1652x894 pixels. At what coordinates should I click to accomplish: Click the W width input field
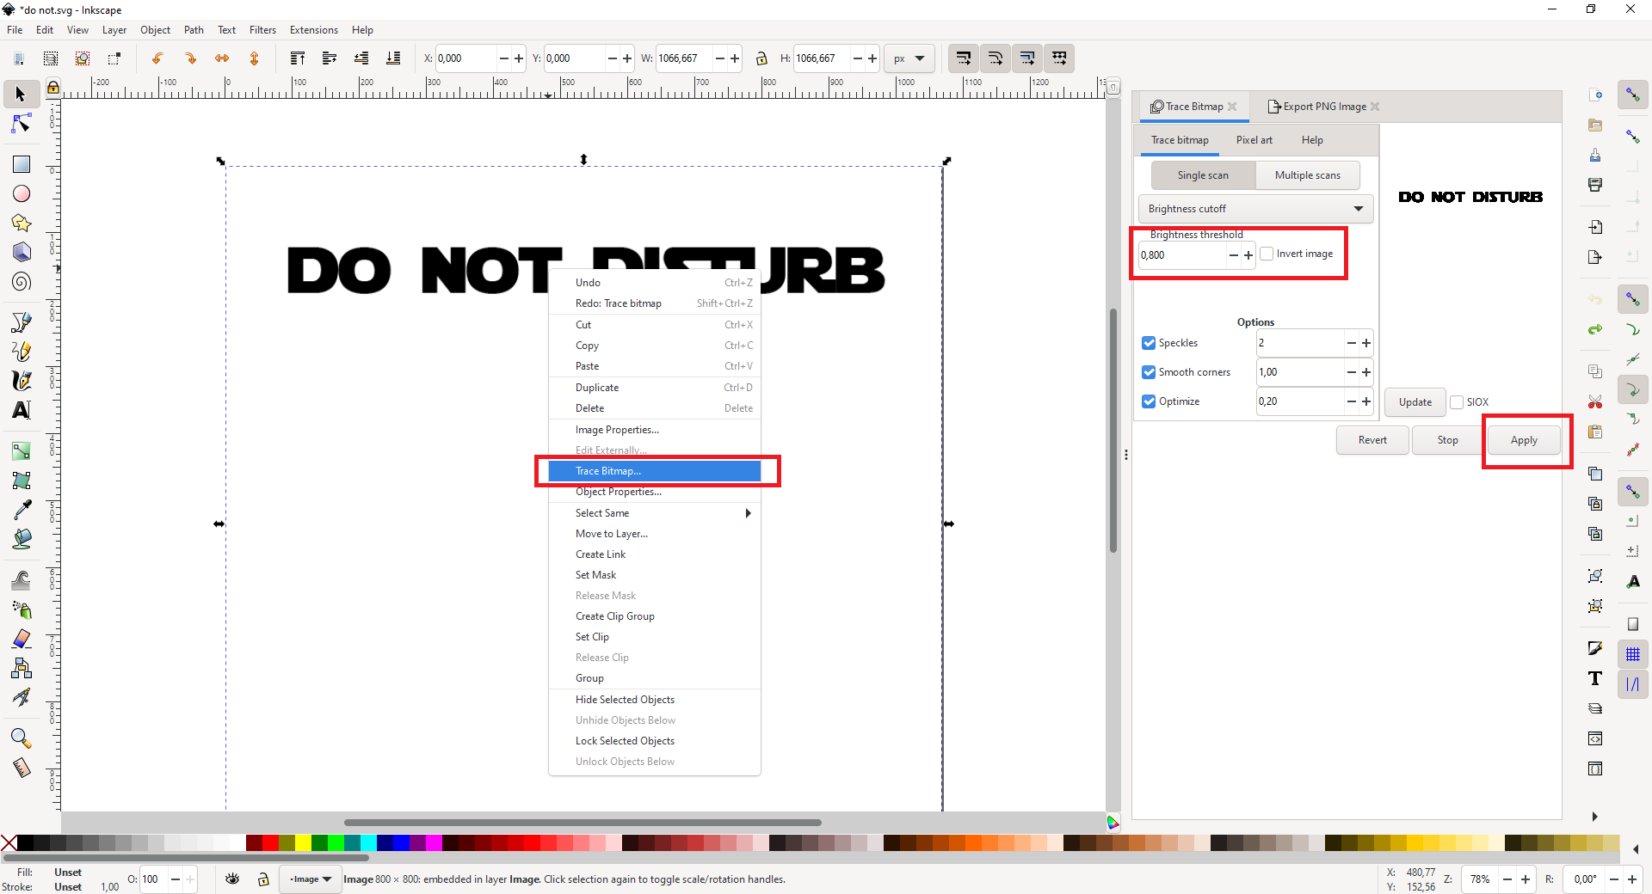(x=683, y=58)
